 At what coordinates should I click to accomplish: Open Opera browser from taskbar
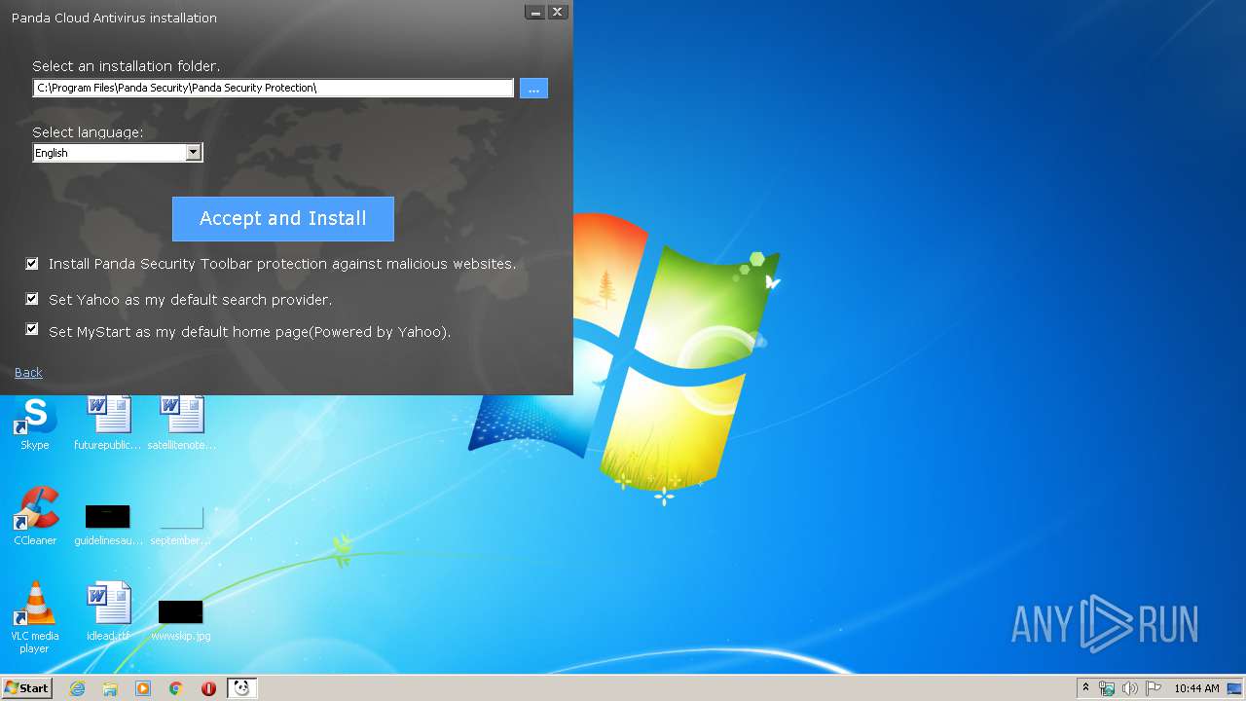click(x=208, y=688)
